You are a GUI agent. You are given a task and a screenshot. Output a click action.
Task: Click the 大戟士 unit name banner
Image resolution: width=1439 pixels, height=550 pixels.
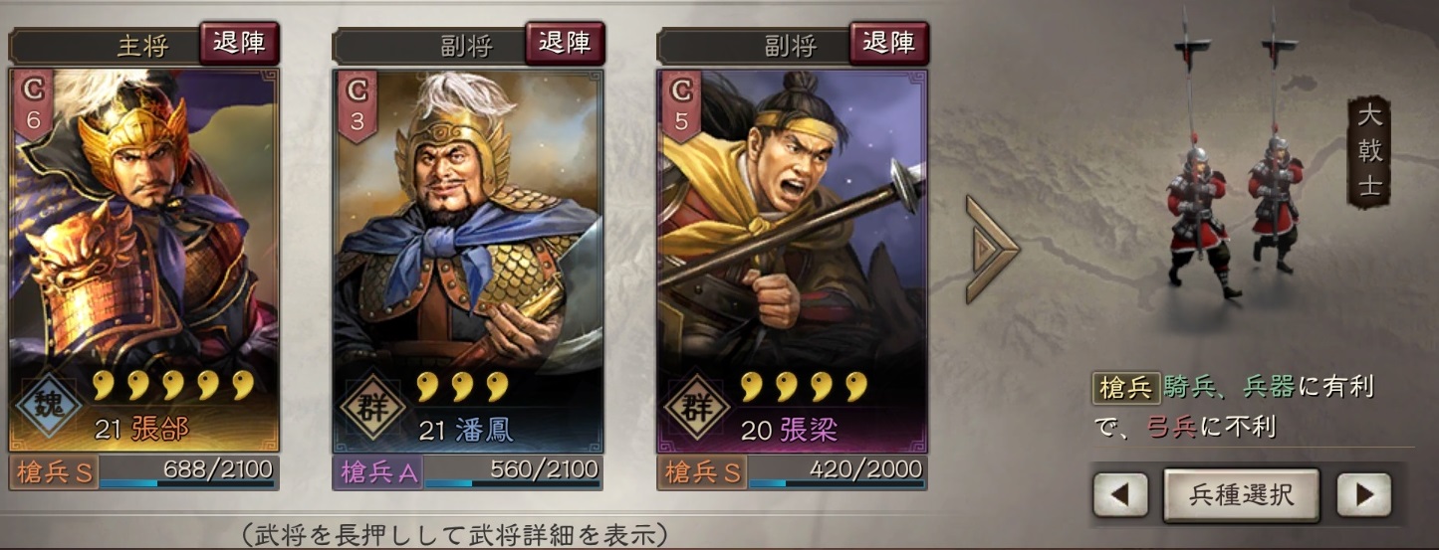[x=1370, y=152]
